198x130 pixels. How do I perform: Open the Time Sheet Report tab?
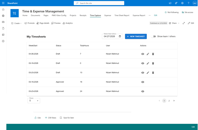tap(122, 15)
